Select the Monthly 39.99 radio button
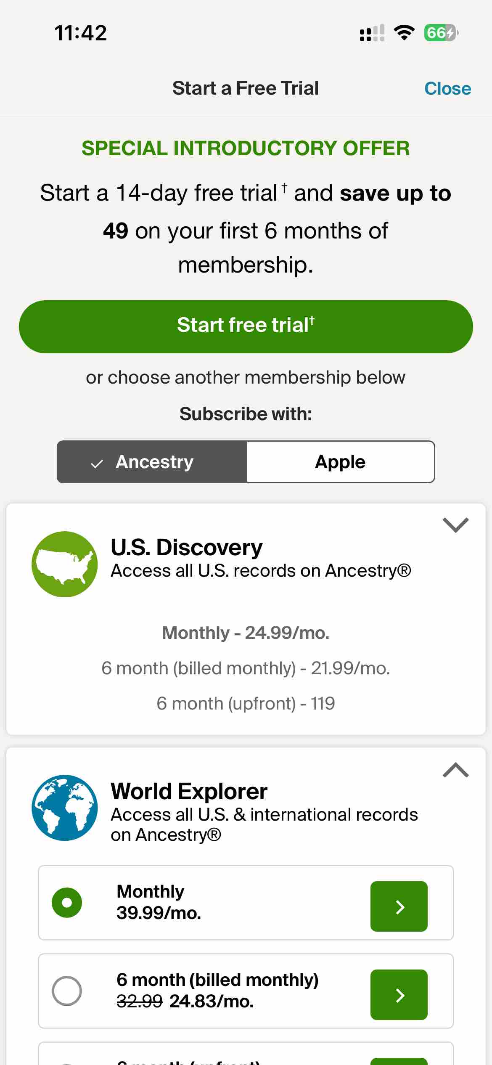This screenshot has width=492, height=1065. pyautogui.click(x=67, y=902)
